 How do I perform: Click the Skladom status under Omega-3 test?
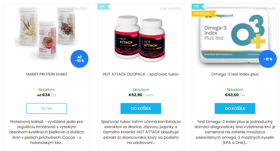click(235, 90)
